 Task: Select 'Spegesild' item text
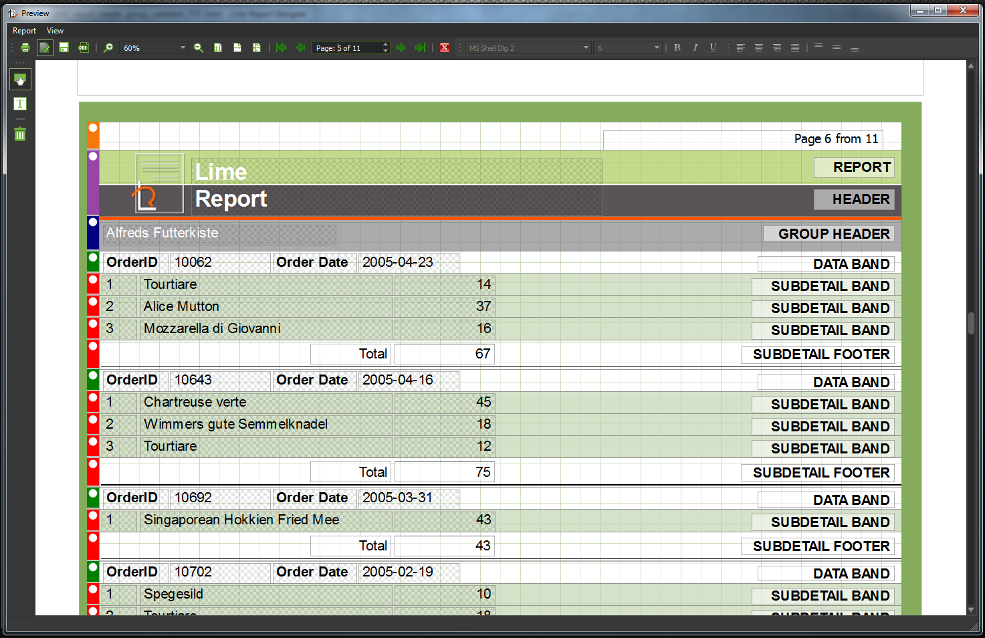(x=173, y=594)
